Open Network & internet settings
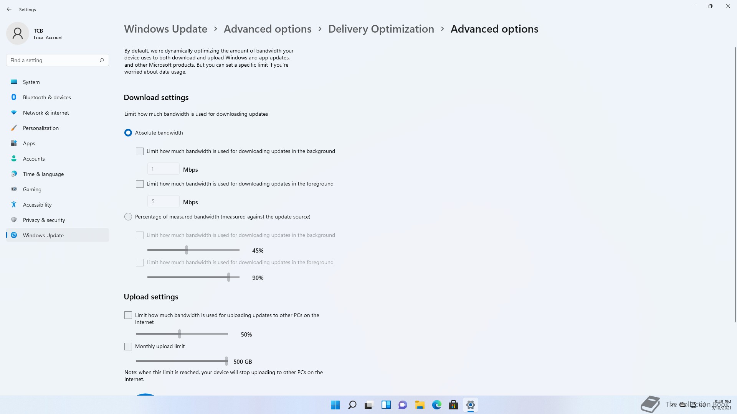The image size is (737, 414). (58, 113)
